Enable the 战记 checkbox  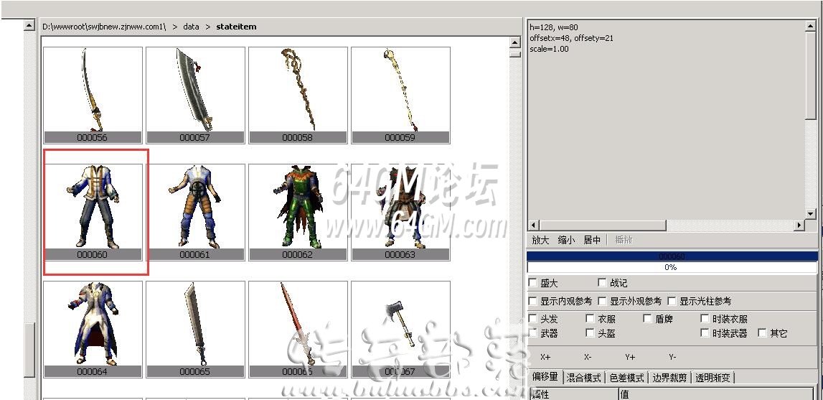pyautogui.click(x=602, y=284)
